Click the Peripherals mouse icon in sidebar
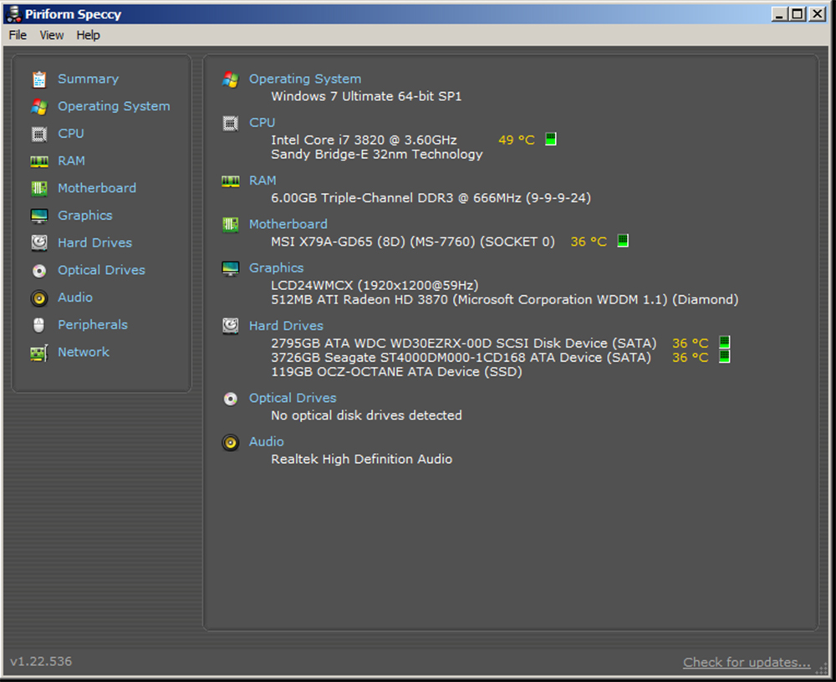Viewport: 836px width, 682px height. (x=39, y=325)
